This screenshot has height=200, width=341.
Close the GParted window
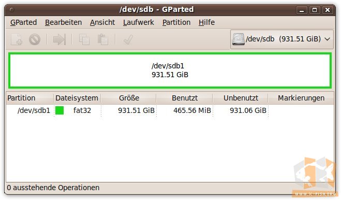click(328, 10)
